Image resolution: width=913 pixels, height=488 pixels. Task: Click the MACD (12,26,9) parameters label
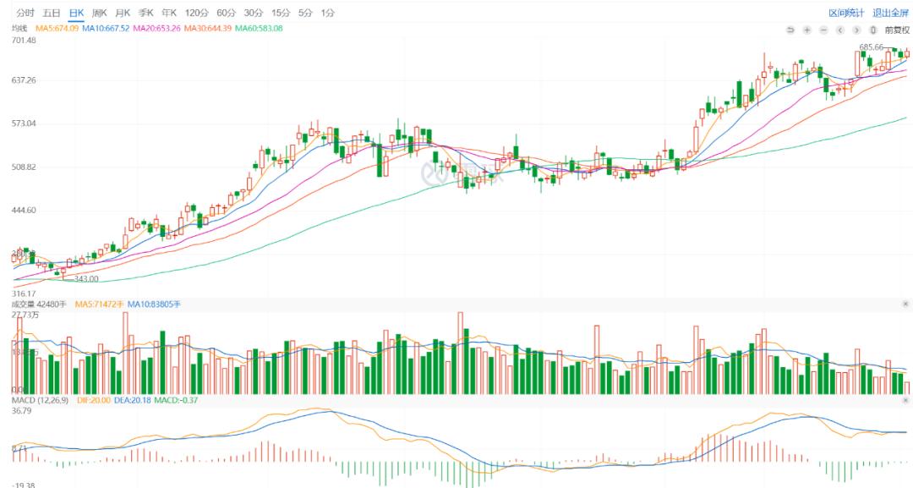click(41, 401)
